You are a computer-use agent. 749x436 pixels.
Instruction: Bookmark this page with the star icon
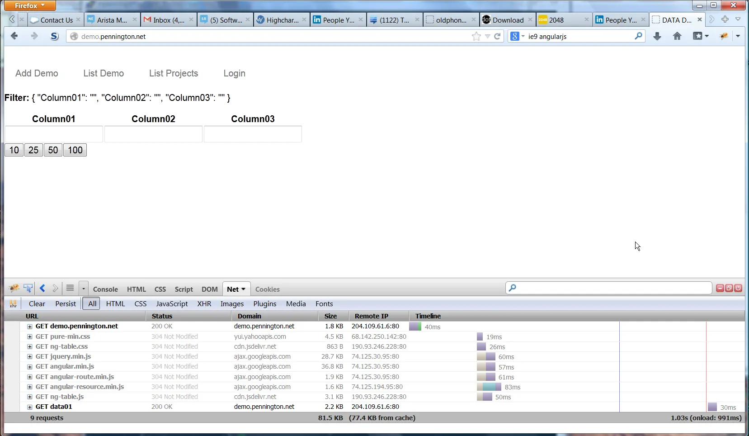[x=476, y=36]
